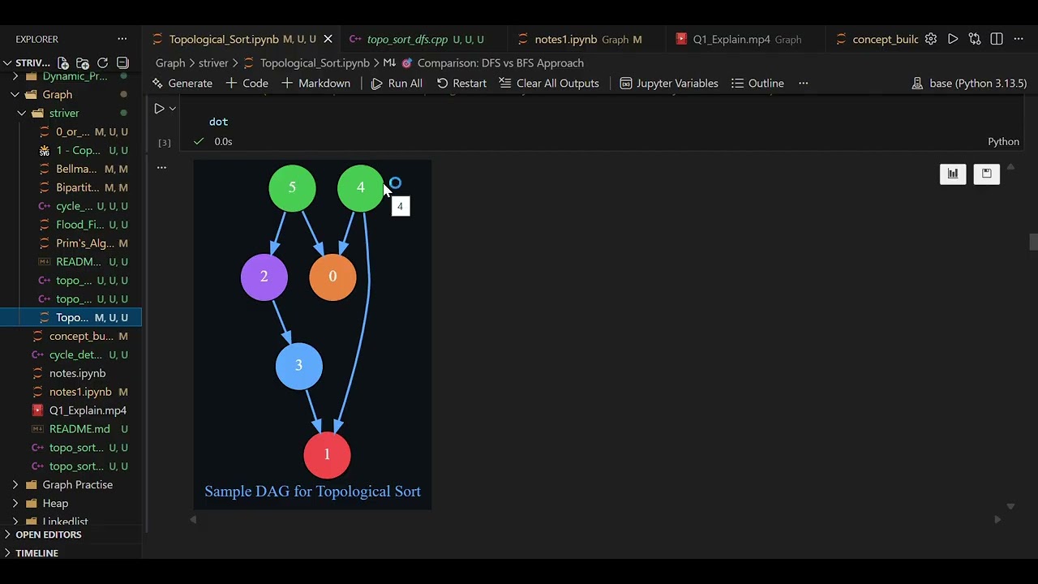Click the Generate toolbar button
1038x584 pixels.
(182, 83)
